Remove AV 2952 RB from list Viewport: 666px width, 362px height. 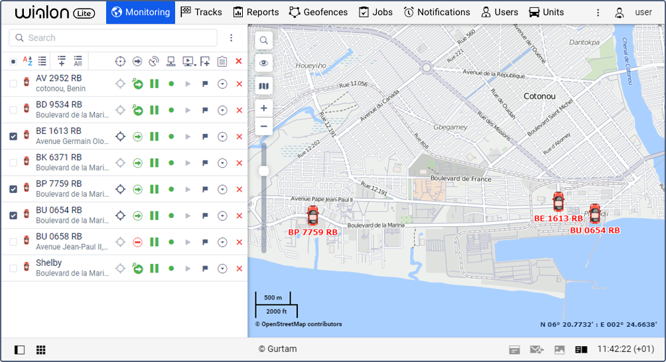point(239,84)
